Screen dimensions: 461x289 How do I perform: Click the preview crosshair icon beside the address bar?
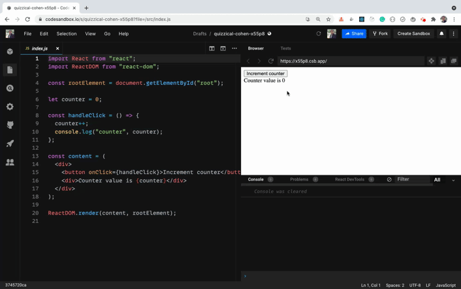click(432, 61)
